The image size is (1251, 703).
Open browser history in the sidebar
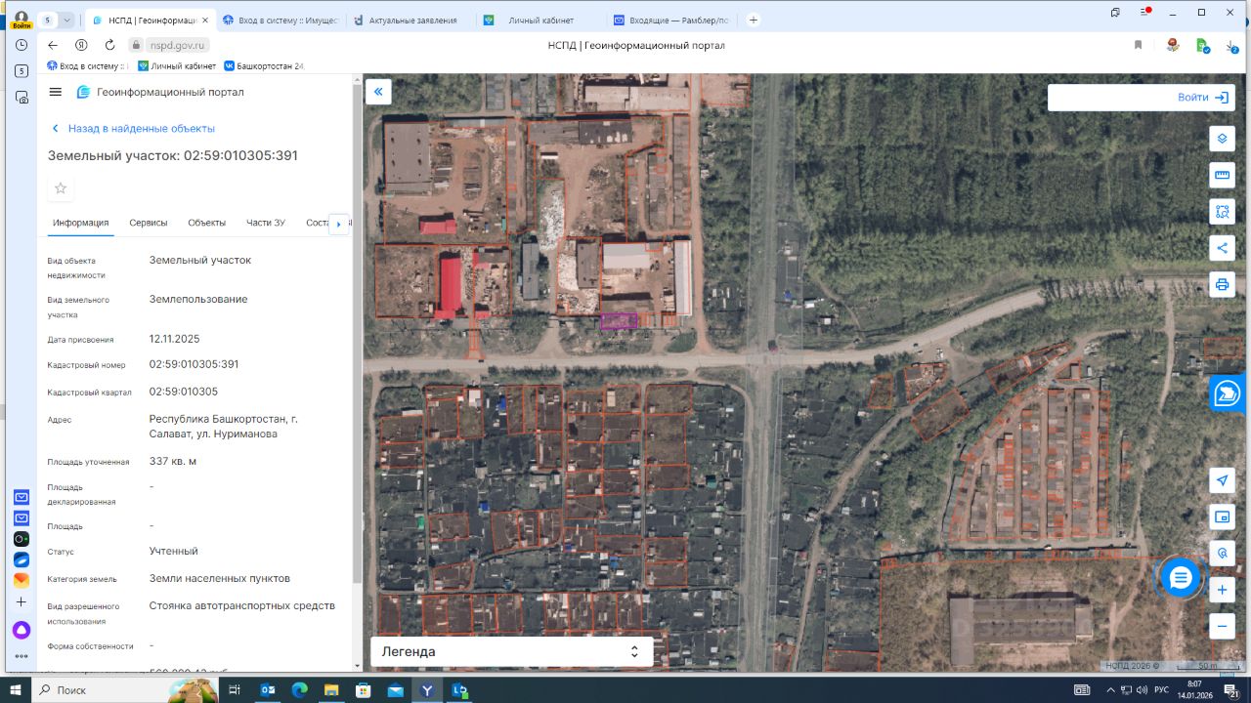22,45
